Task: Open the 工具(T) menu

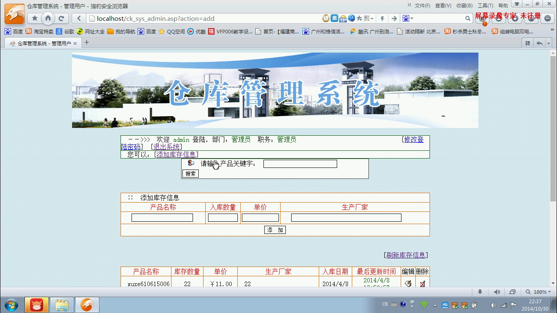Action: coord(485,5)
